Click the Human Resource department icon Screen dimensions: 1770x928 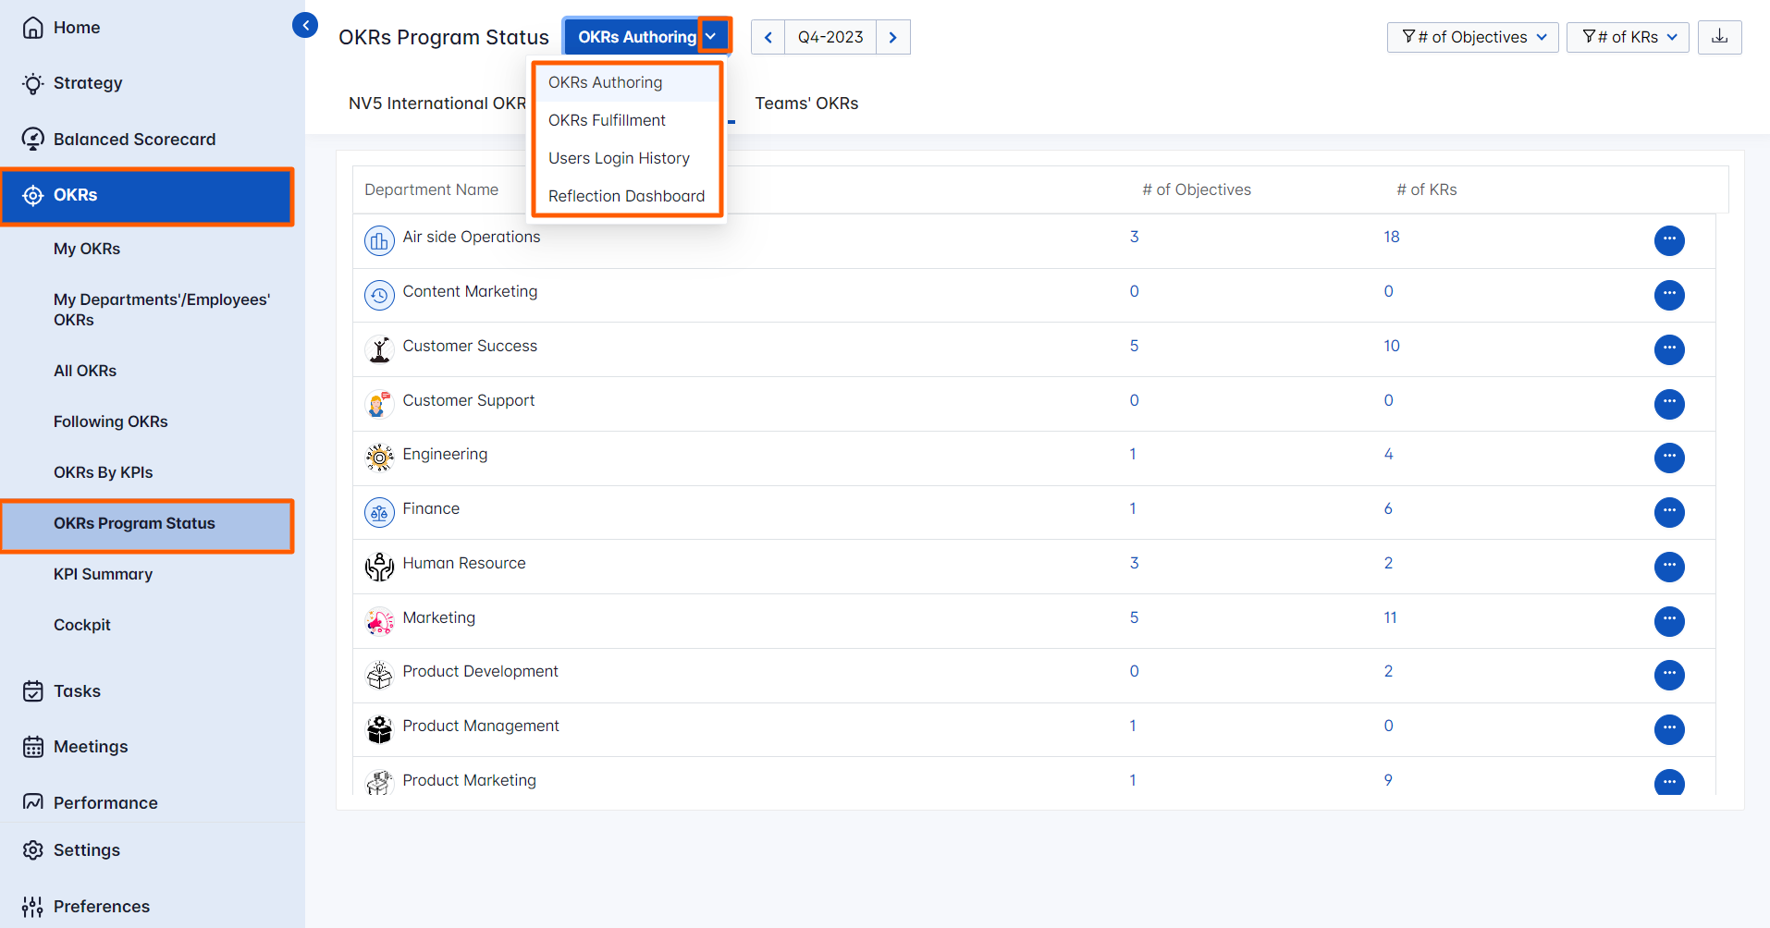pyautogui.click(x=379, y=566)
